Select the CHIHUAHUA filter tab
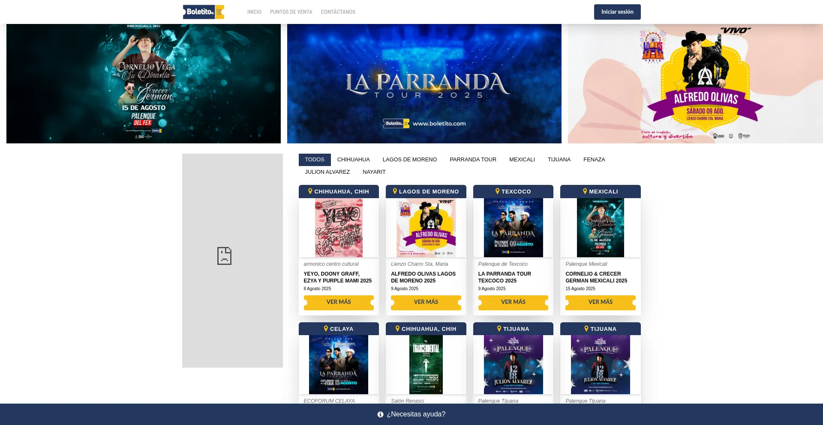 point(354,160)
